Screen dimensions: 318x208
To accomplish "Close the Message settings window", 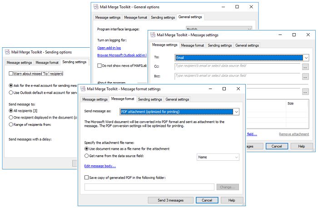I will tap(308, 35).
